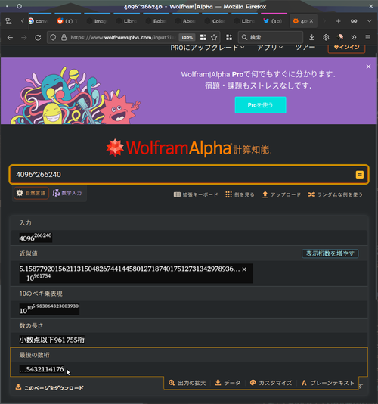Open the list all tabs chevron
This screenshot has width=378, height=404.
369,21
